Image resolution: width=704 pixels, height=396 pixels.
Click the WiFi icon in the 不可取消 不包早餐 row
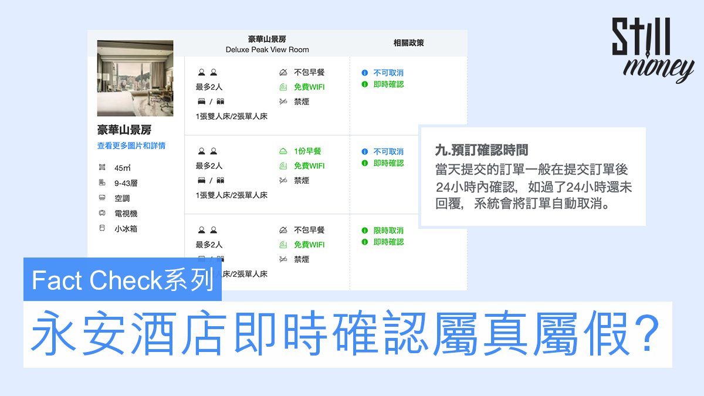[x=283, y=87]
